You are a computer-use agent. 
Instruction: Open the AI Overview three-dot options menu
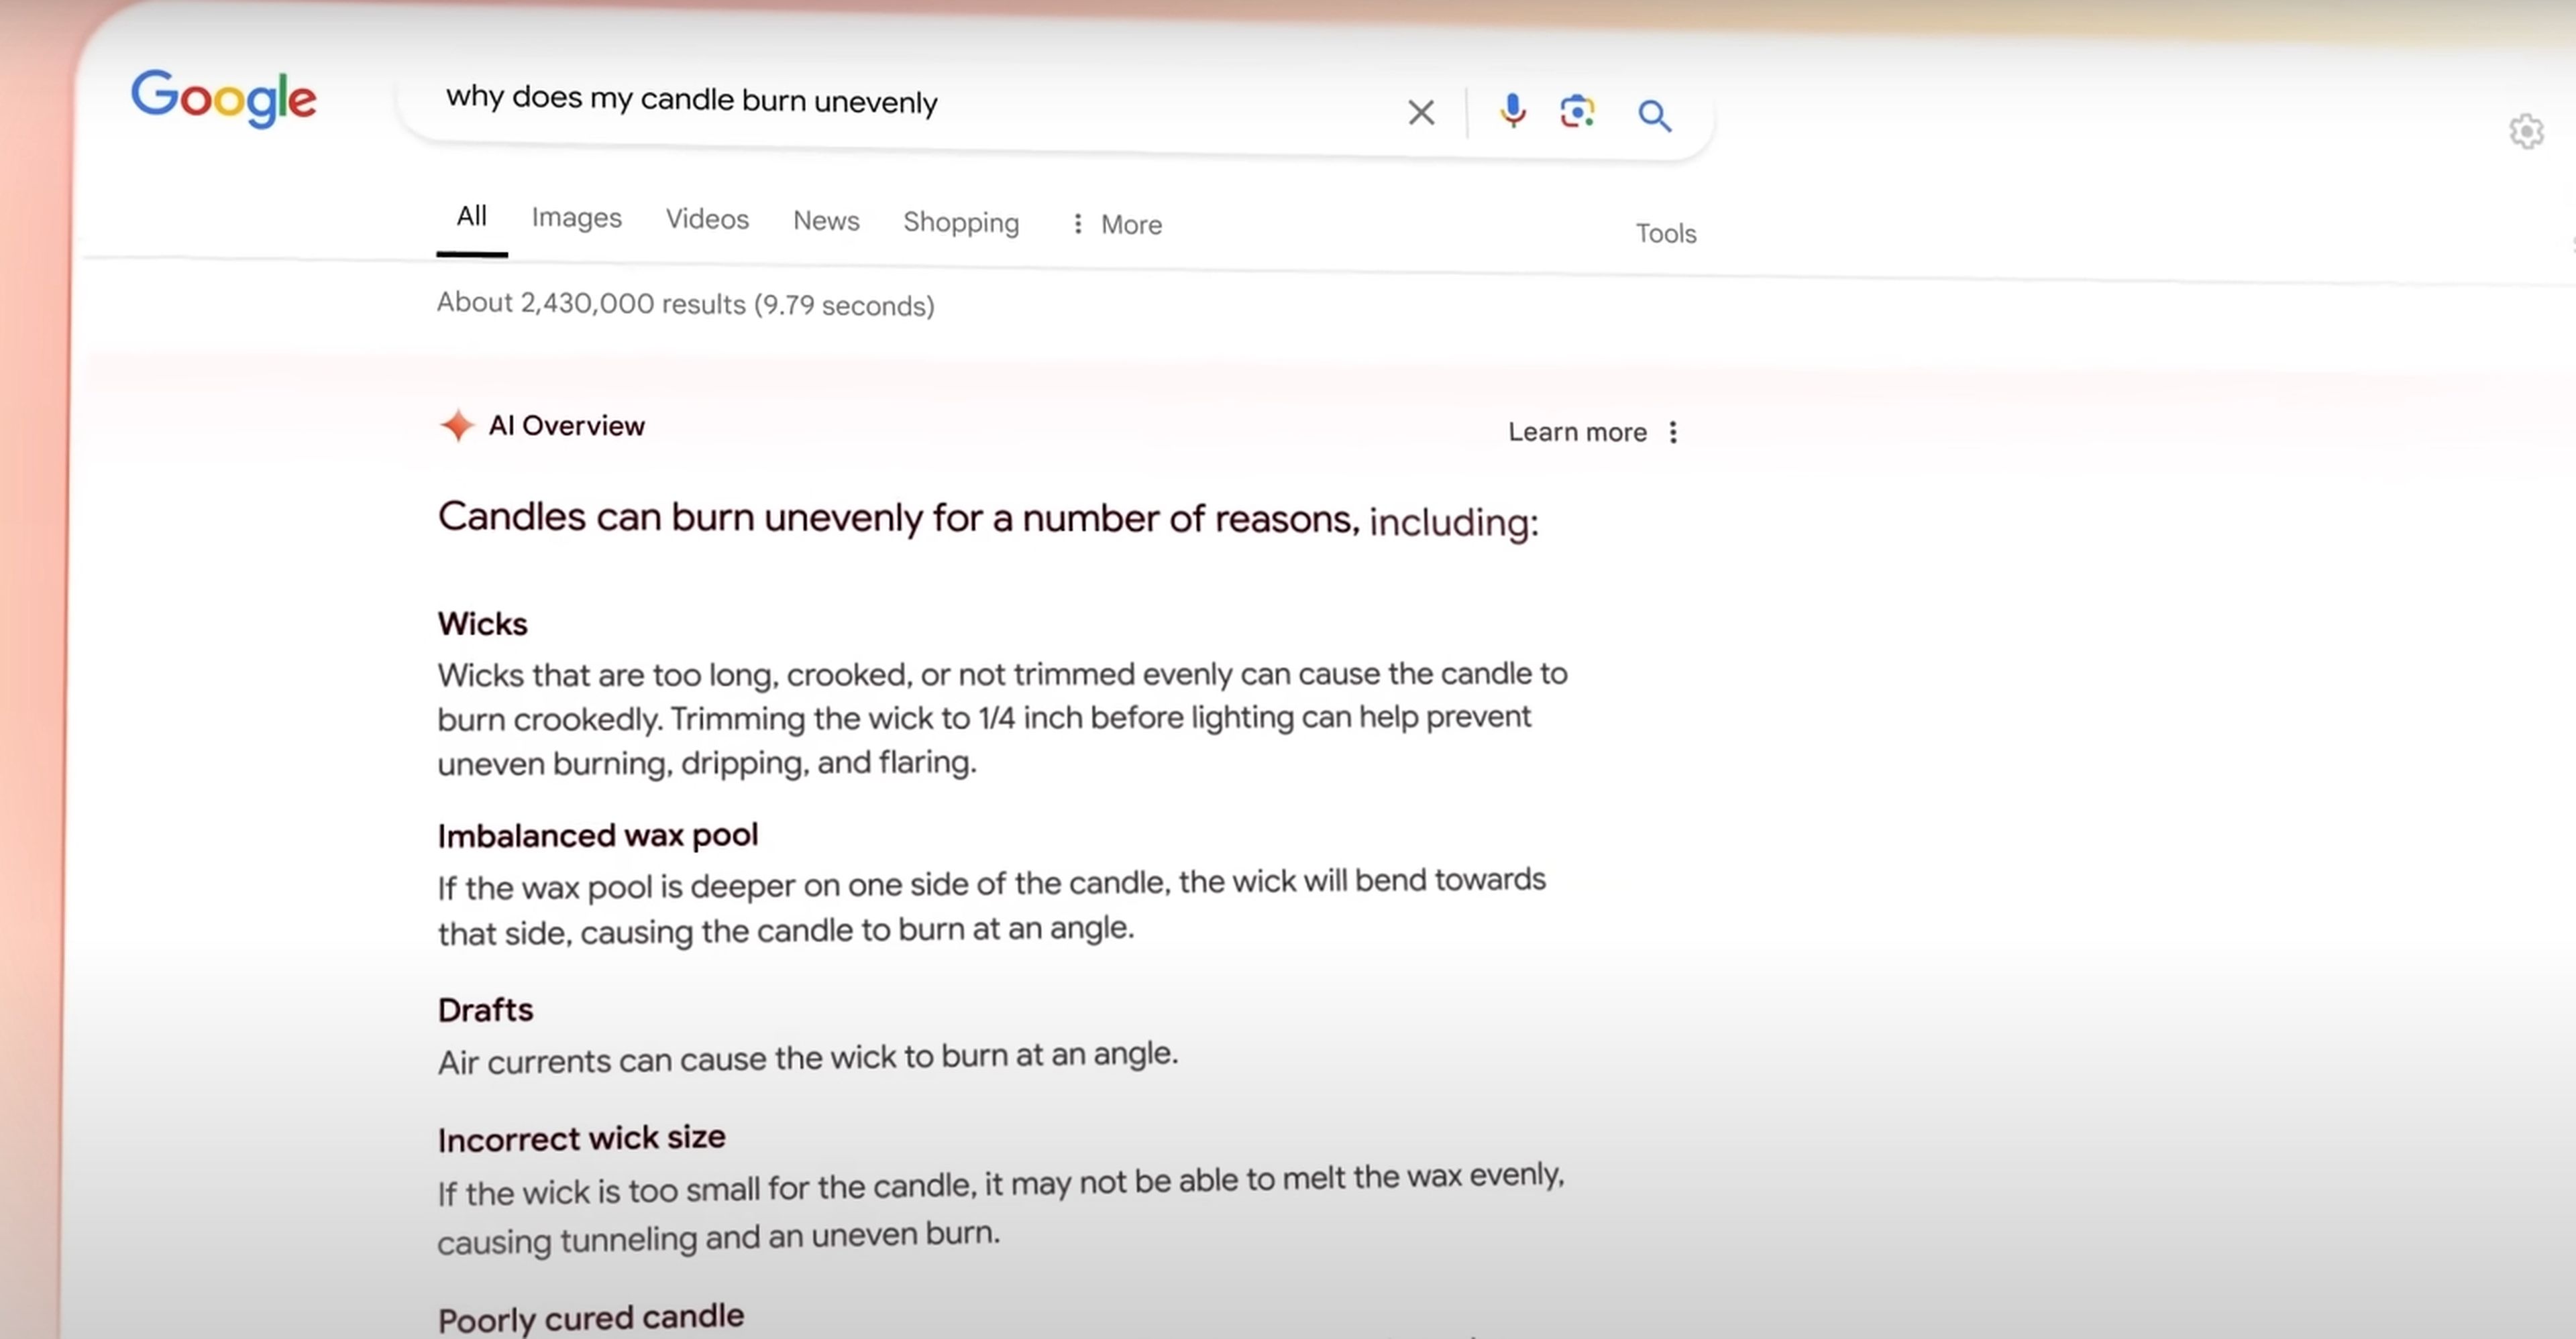point(1673,432)
